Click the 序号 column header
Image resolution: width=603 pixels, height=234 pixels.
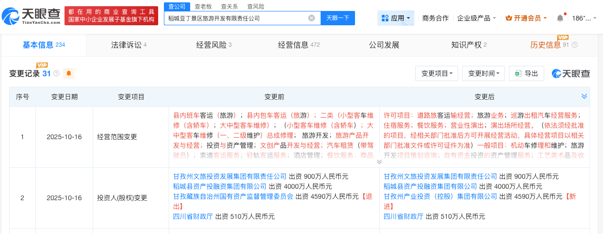coord(22,97)
